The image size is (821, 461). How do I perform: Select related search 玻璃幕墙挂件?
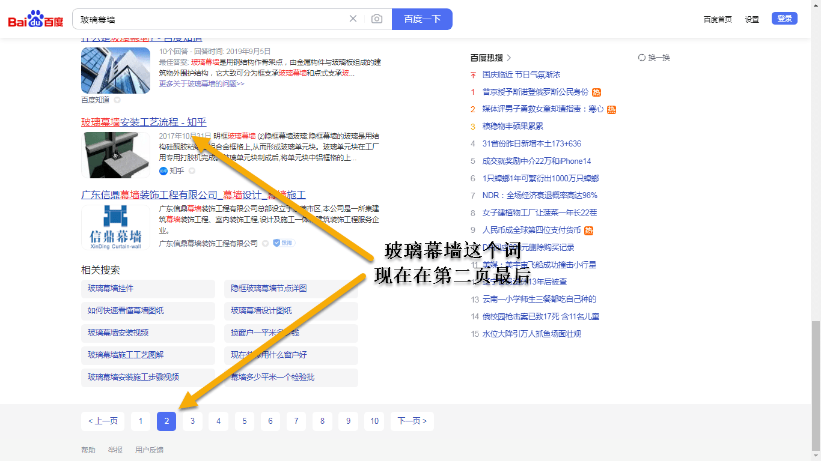point(148,289)
